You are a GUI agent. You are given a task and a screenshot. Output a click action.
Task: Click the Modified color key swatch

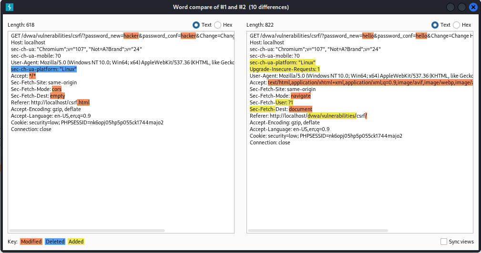pos(31,242)
